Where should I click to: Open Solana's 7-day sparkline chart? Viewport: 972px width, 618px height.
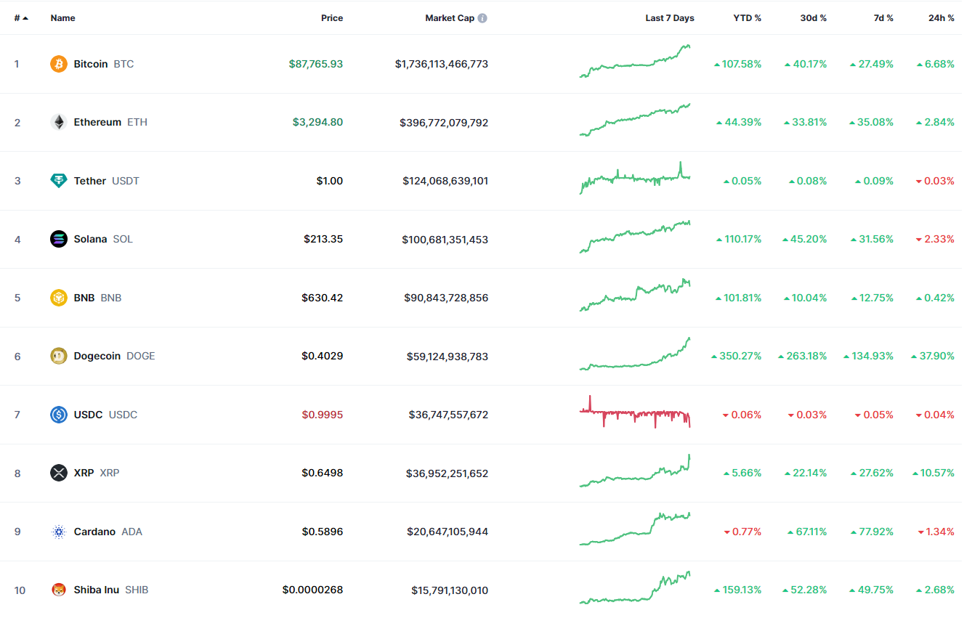pos(635,237)
